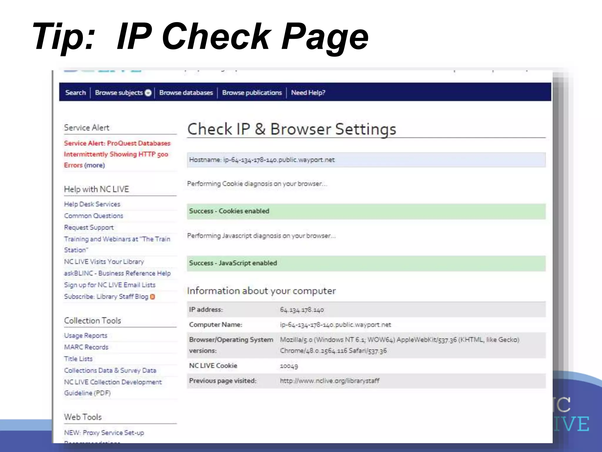Screen dimensions: 602x452
Task: Open Subscribe: Library Staff Blog link
Action: 106,297
